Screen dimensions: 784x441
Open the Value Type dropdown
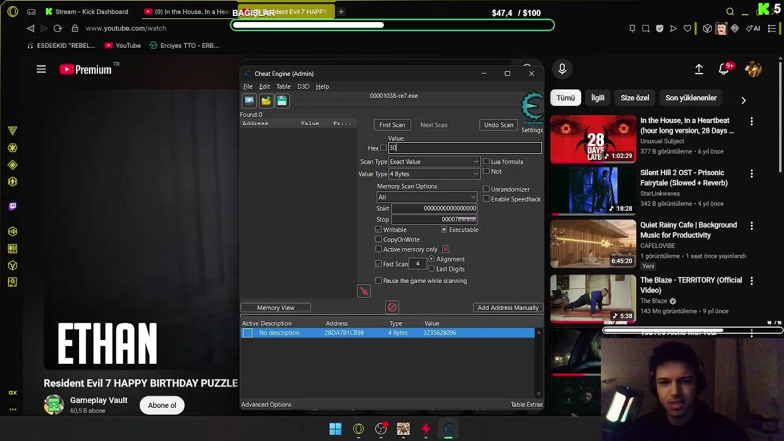coord(434,174)
